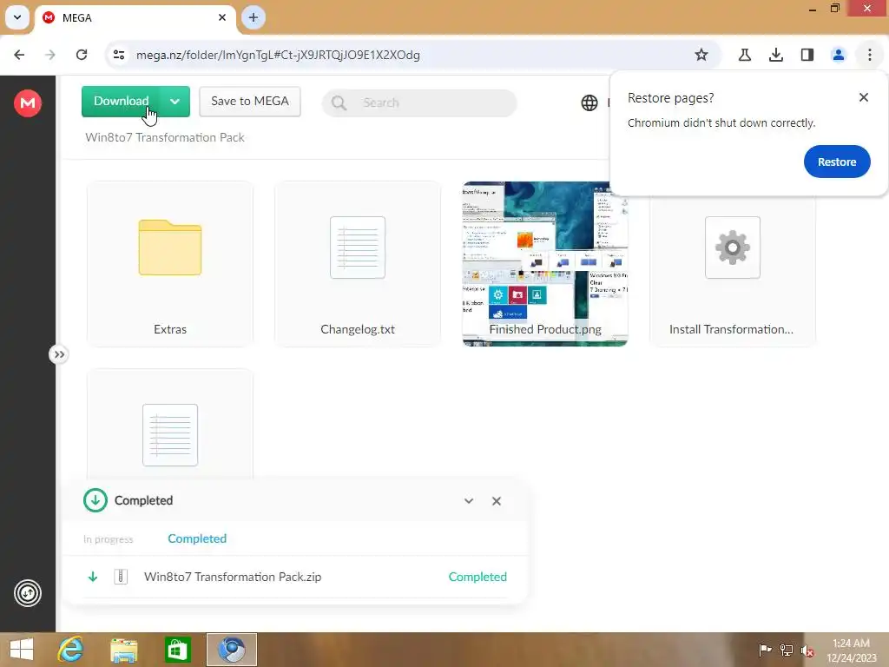Close the MEGA tab

[x=222, y=17]
